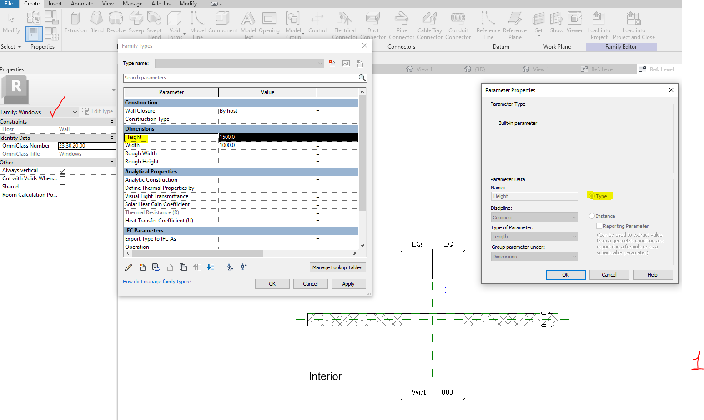Enable Room Calculation Point checkbox
The height and width of the screenshot is (420, 704).
63,195
